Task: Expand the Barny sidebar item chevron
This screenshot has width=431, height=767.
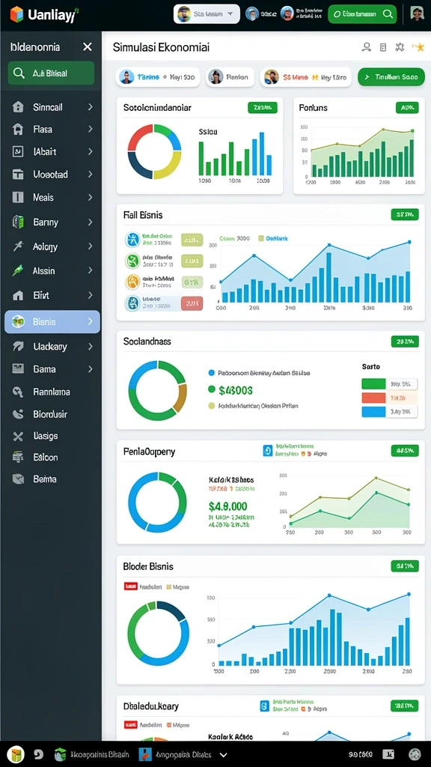Action: tap(90, 222)
